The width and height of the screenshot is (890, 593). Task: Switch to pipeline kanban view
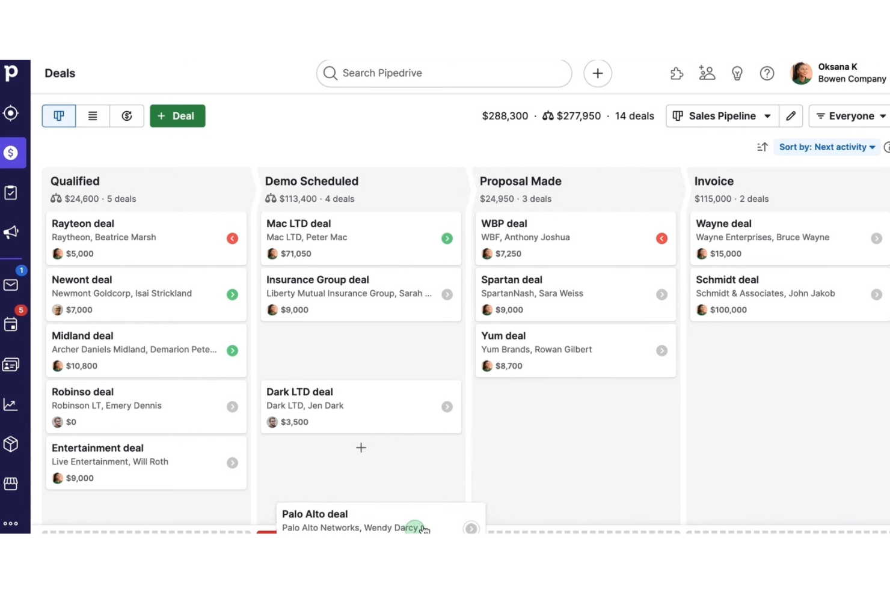pos(59,116)
